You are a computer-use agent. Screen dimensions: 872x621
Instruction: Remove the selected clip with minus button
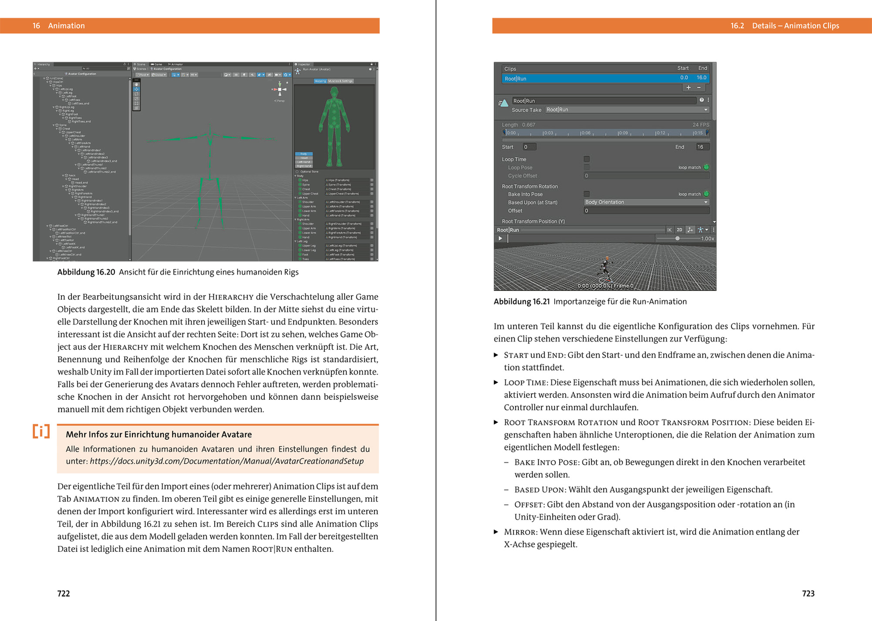pyautogui.click(x=699, y=87)
